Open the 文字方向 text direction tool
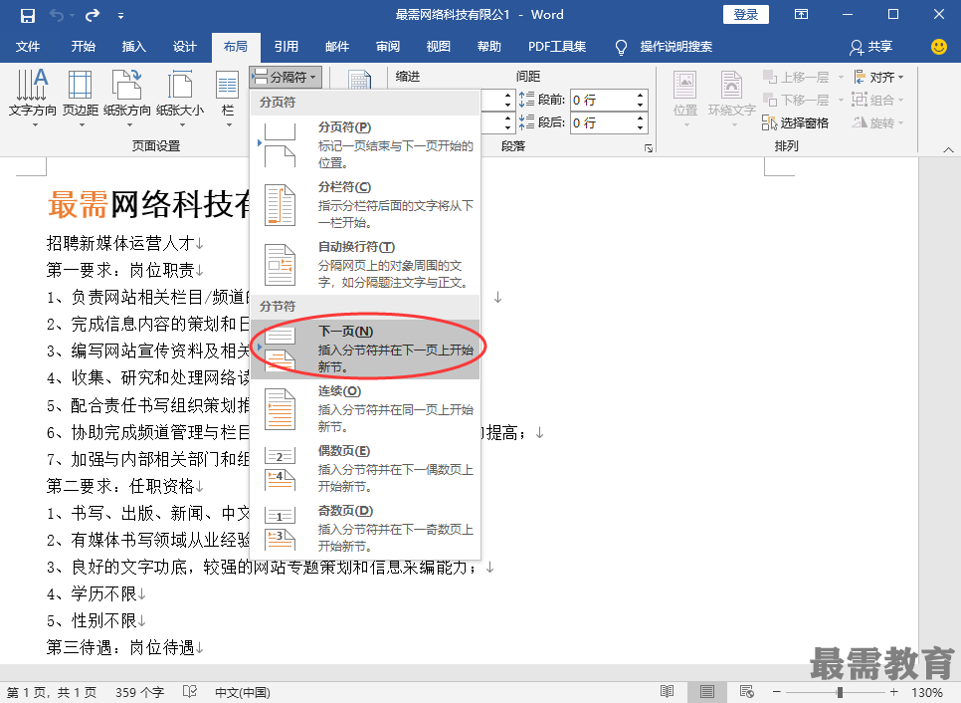This screenshot has height=703, width=961. [33, 99]
